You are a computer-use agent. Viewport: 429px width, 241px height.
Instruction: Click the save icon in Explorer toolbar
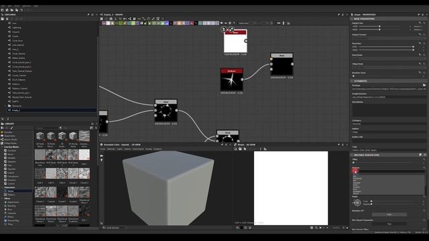(3, 19)
